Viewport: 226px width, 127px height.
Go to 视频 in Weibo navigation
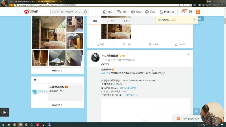pyautogui.click(x=122, y=12)
